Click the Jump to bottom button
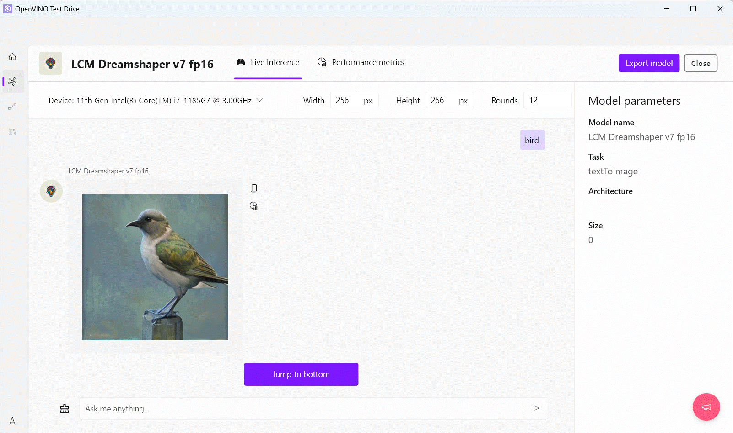 [301, 374]
